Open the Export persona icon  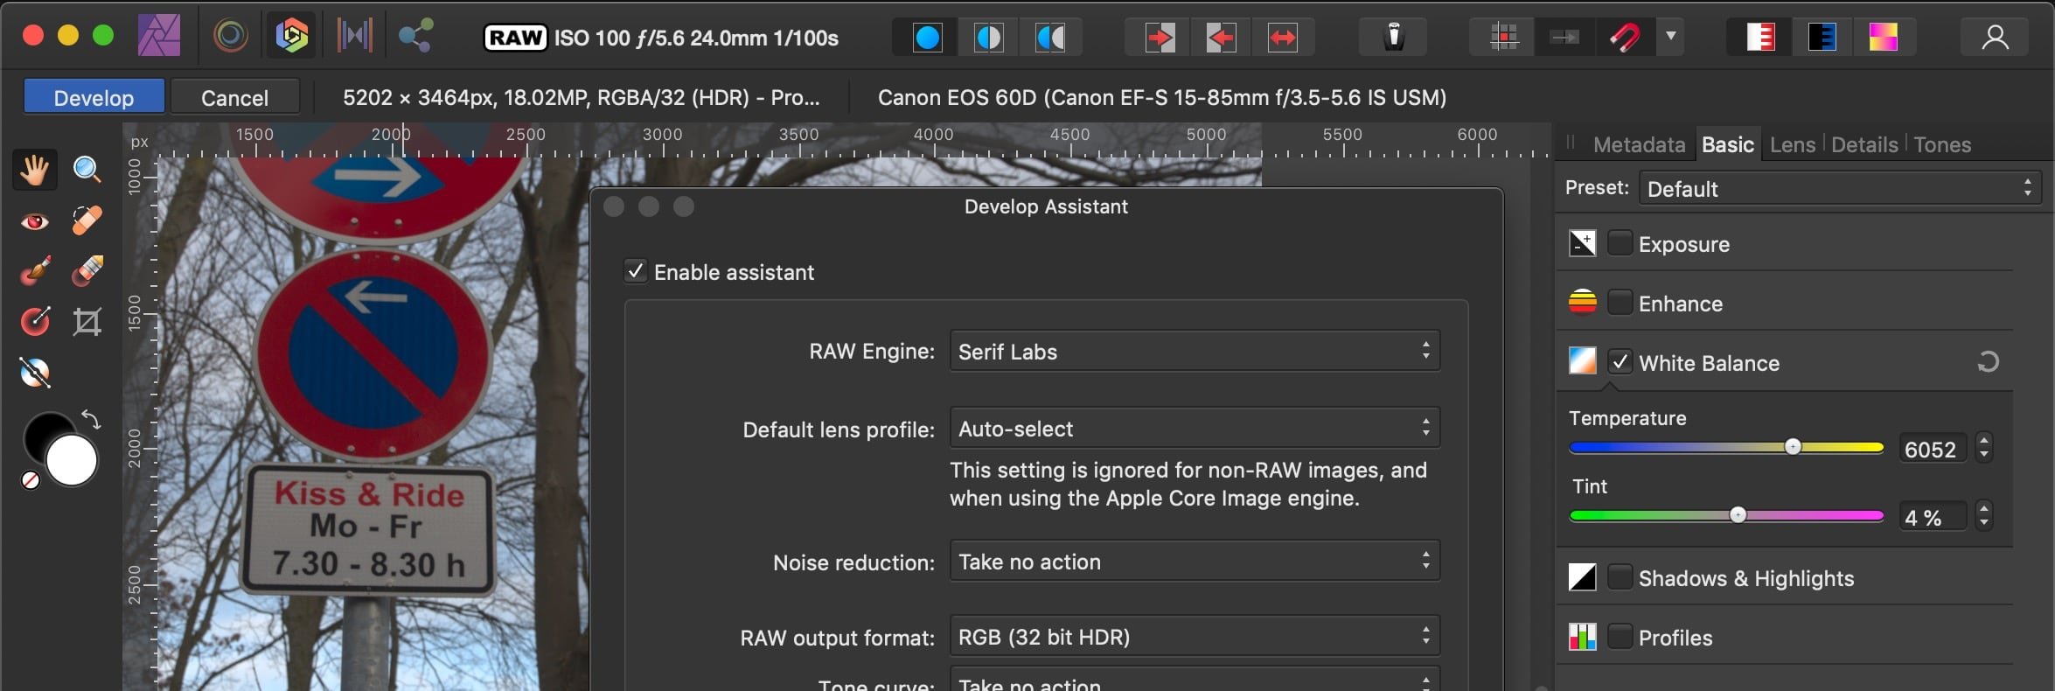click(x=415, y=36)
